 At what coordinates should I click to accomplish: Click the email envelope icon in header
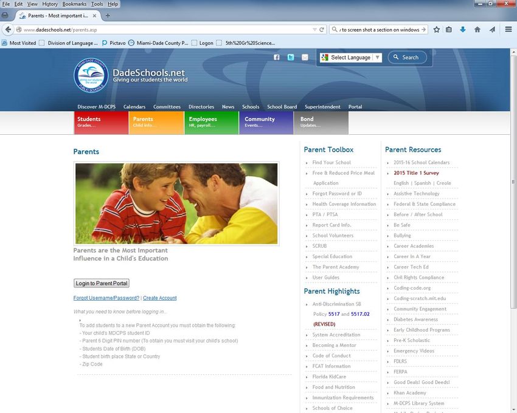pos(305,57)
